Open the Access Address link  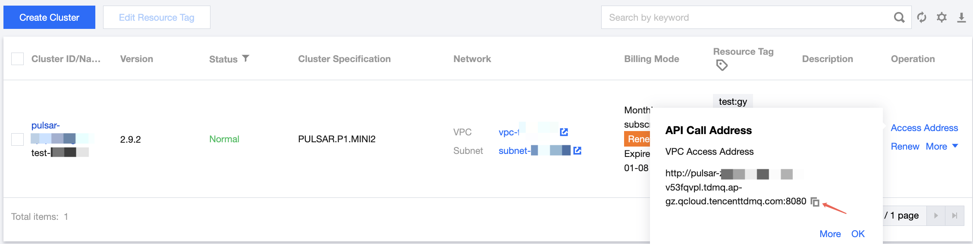[924, 128]
